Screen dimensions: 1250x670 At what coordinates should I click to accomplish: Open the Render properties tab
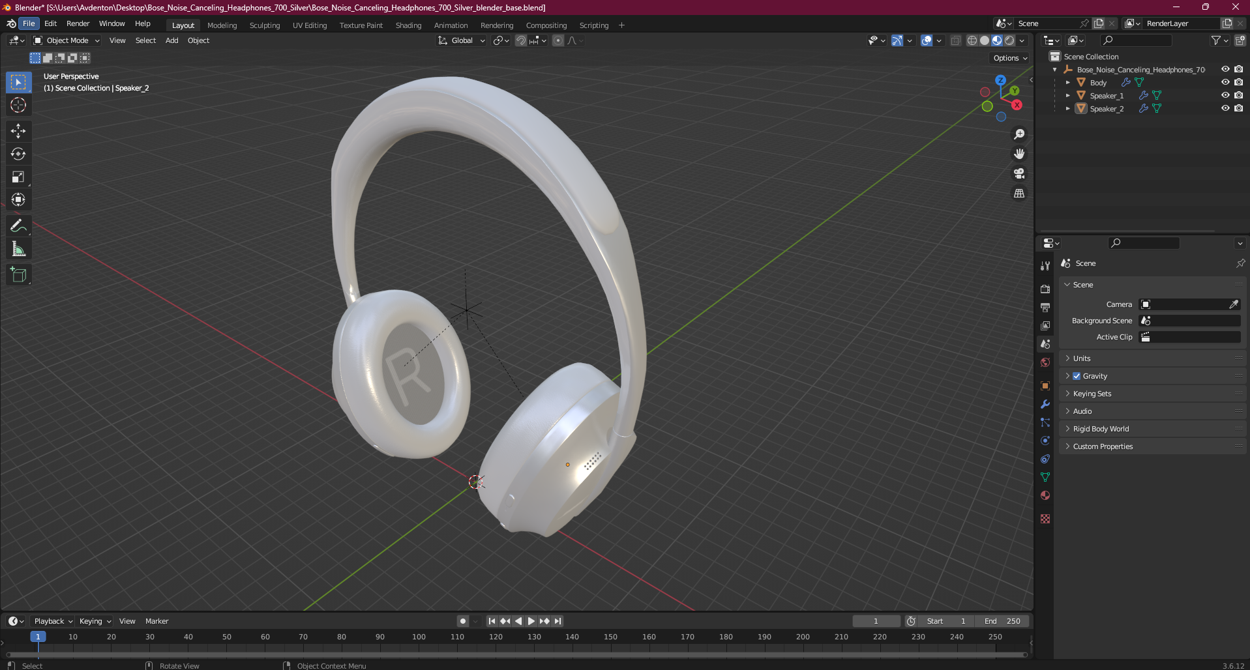coord(1045,289)
